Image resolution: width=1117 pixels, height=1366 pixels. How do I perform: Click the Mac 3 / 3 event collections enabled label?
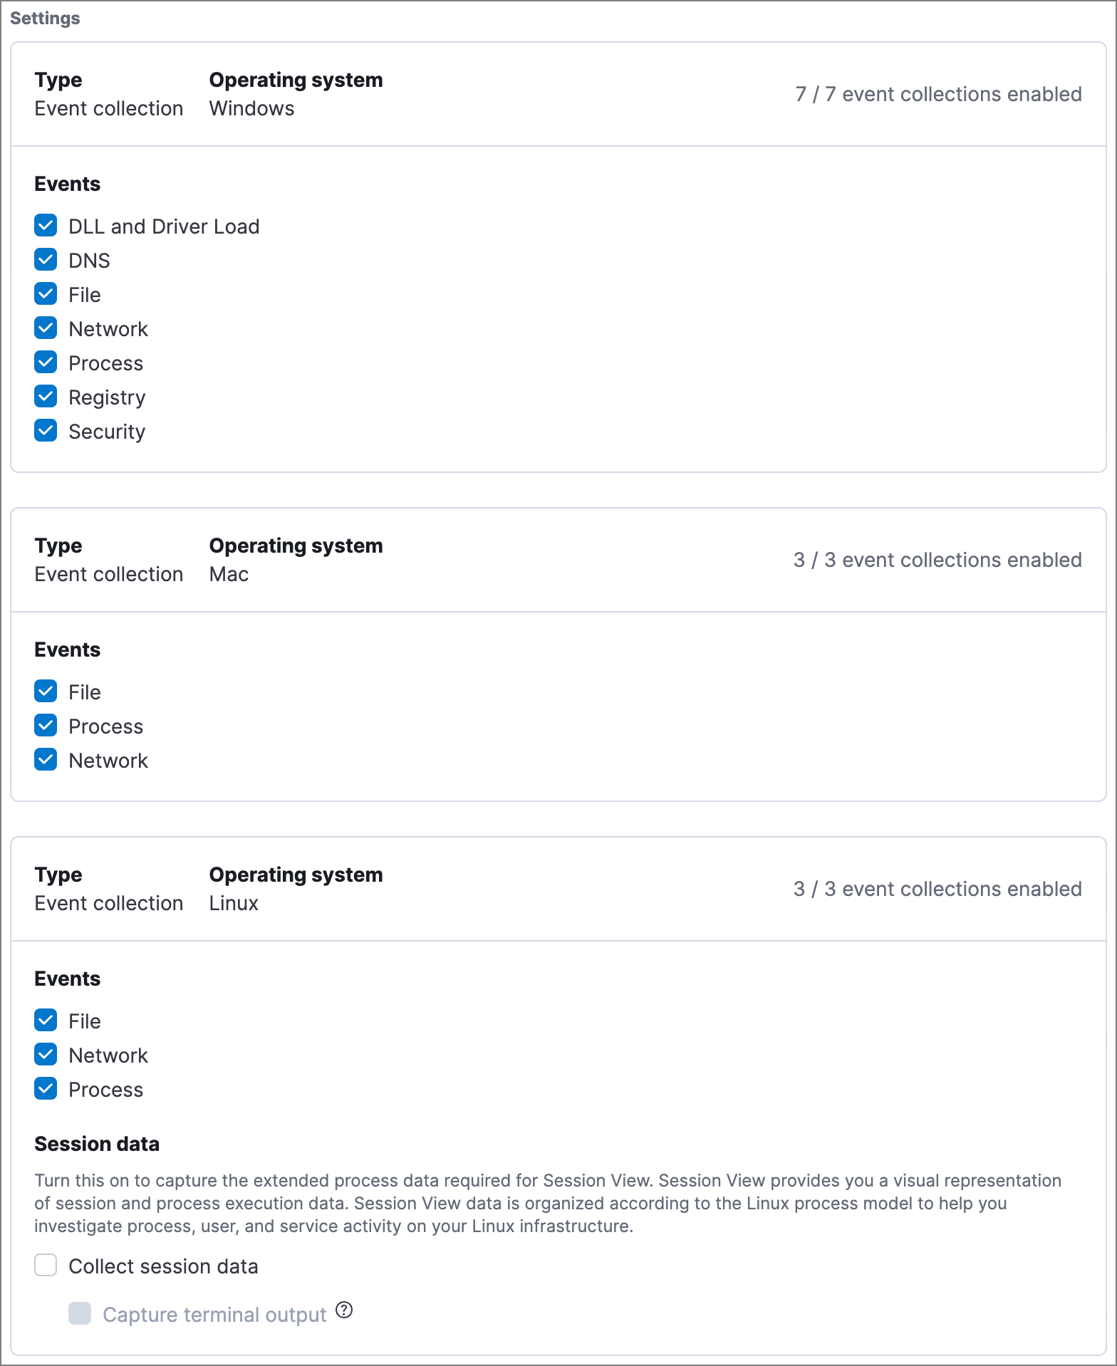click(937, 560)
